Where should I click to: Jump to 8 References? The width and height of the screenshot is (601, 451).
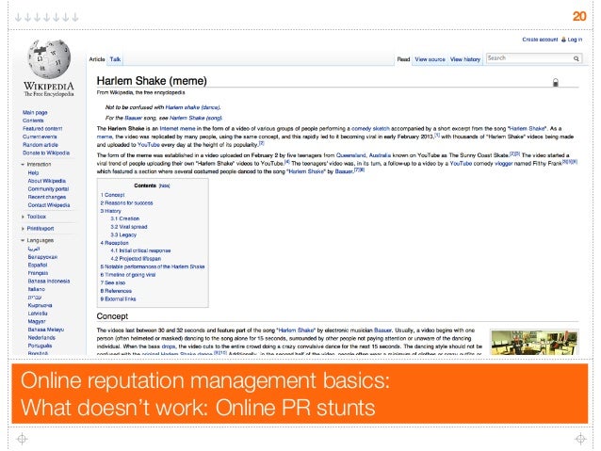tap(116, 291)
